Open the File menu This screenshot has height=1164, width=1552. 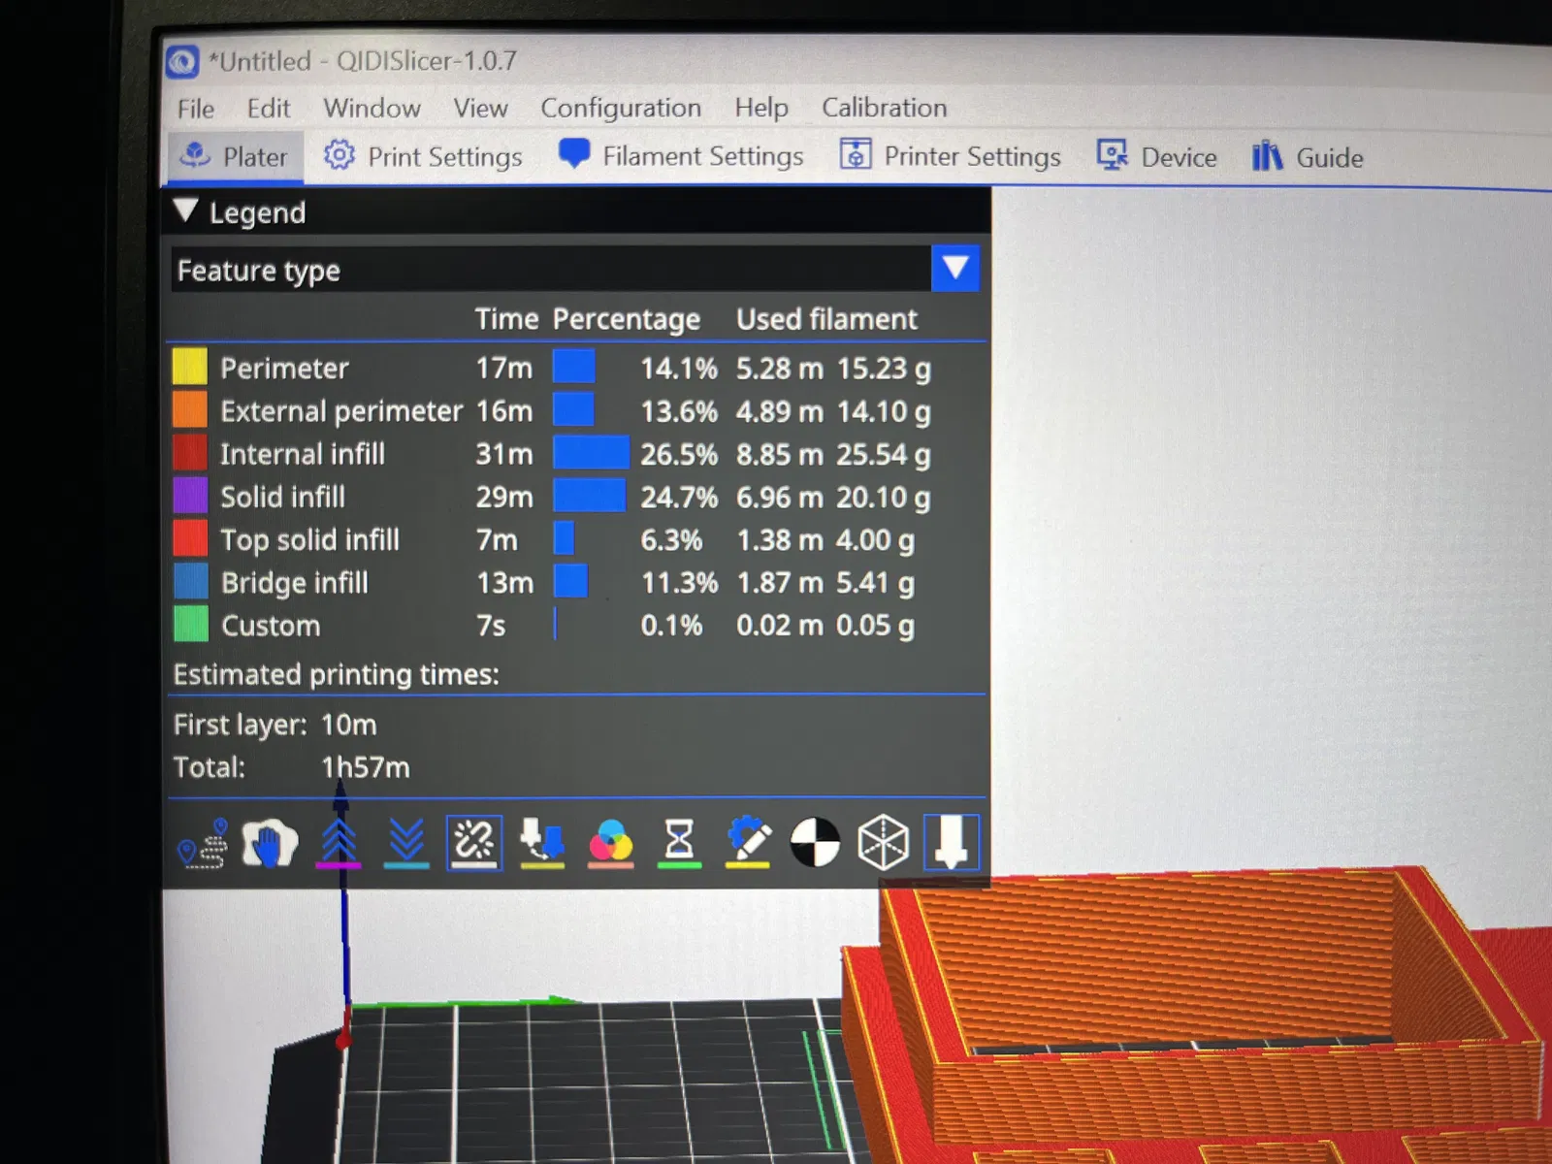pyautogui.click(x=196, y=108)
